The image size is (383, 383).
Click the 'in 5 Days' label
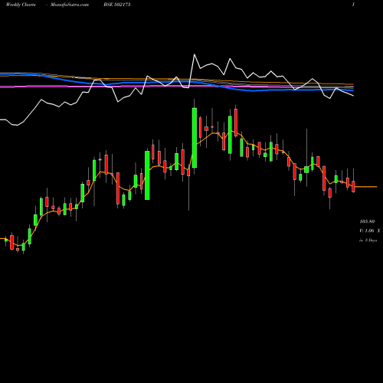coord(368,241)
